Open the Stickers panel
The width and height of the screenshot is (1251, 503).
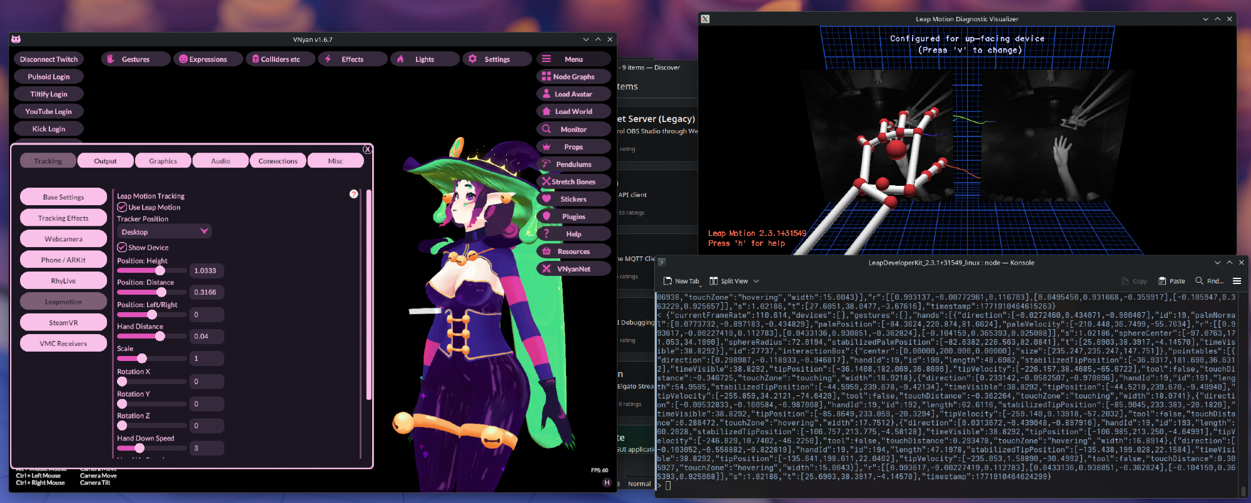tap(573, 199)
